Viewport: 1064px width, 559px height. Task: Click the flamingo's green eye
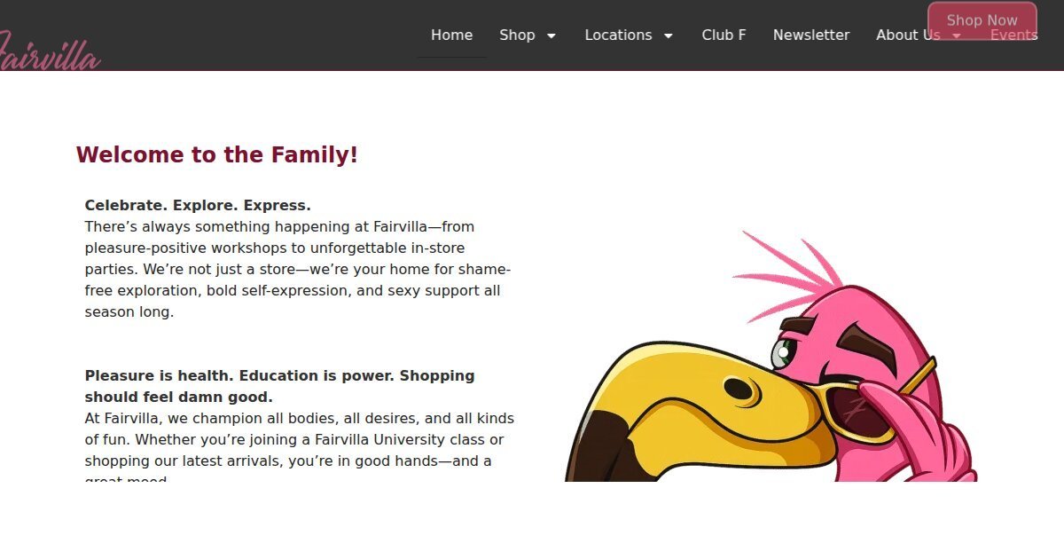pyautogui.click(x=783, y=352)
